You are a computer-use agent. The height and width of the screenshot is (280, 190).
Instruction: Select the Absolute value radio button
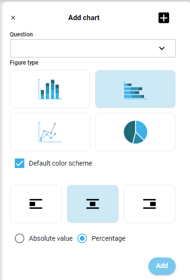[x=20, y=238]
